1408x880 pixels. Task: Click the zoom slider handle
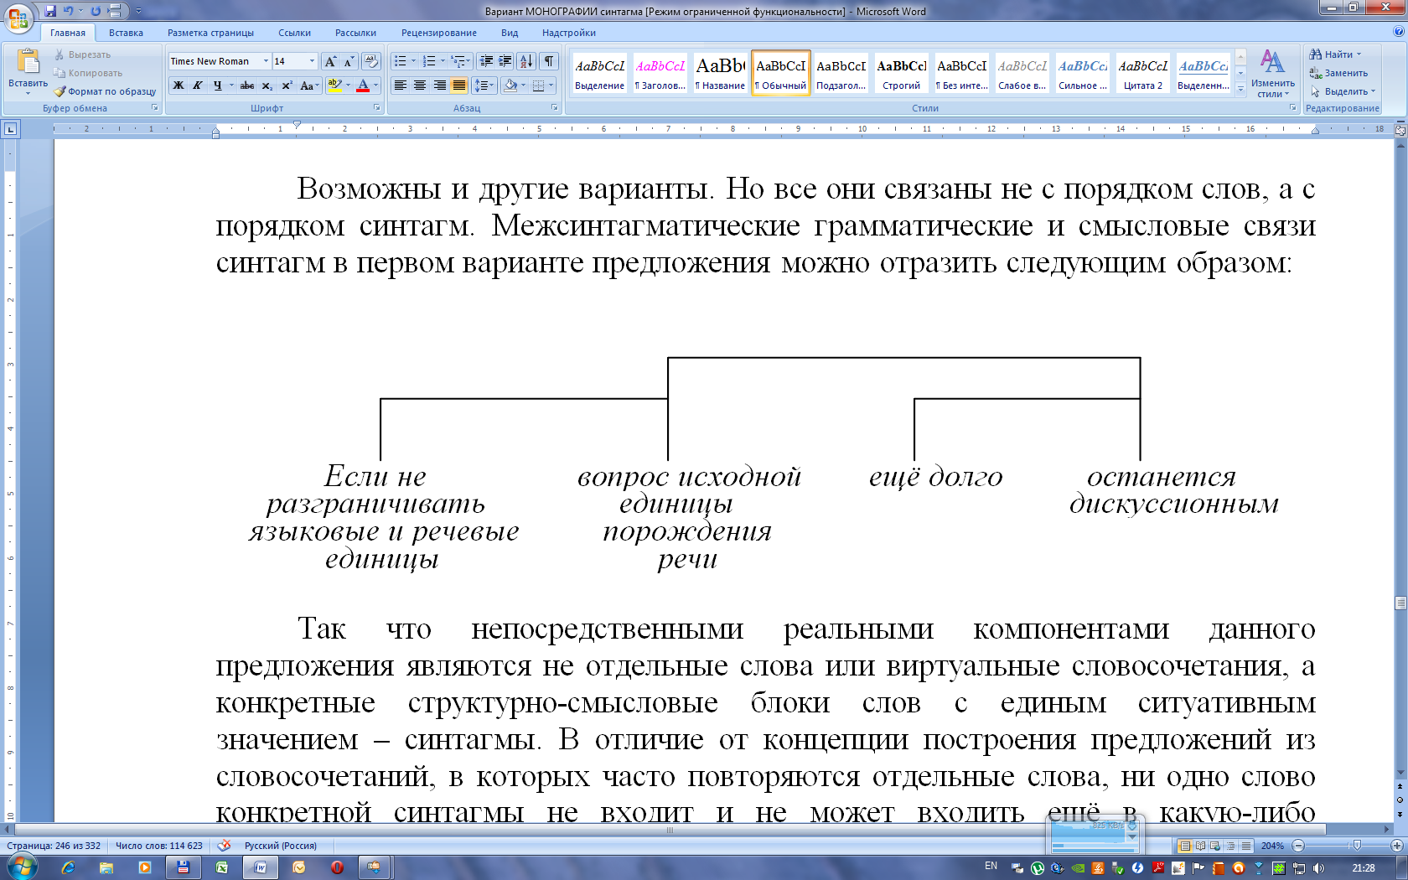click(x=1357, y=846)
